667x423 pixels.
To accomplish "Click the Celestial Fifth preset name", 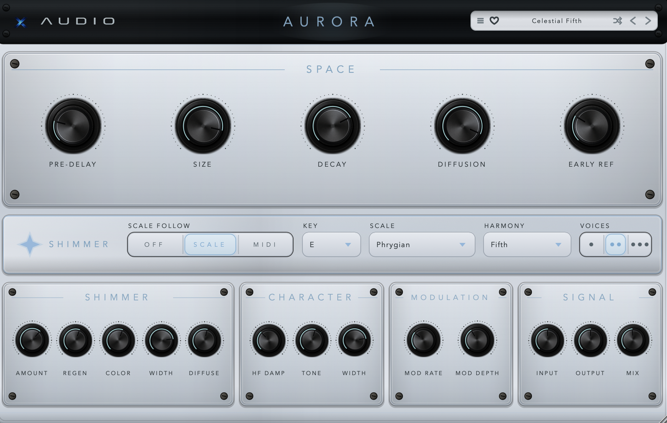I will pyautogui.click(x=556, y=21).
